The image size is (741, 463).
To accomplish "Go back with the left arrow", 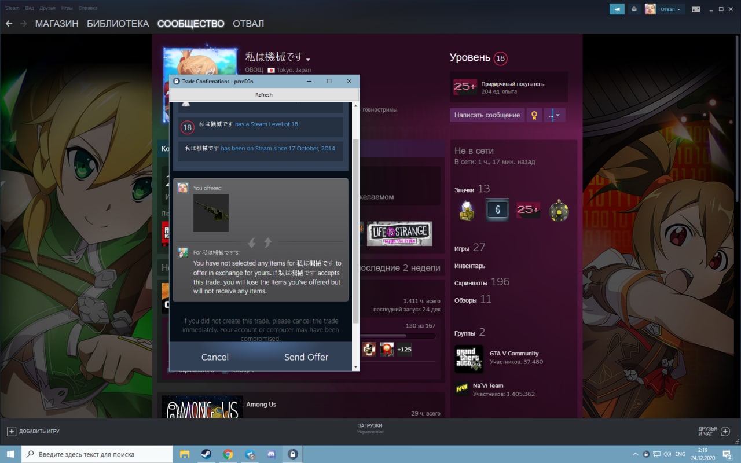I will point(9,24).
